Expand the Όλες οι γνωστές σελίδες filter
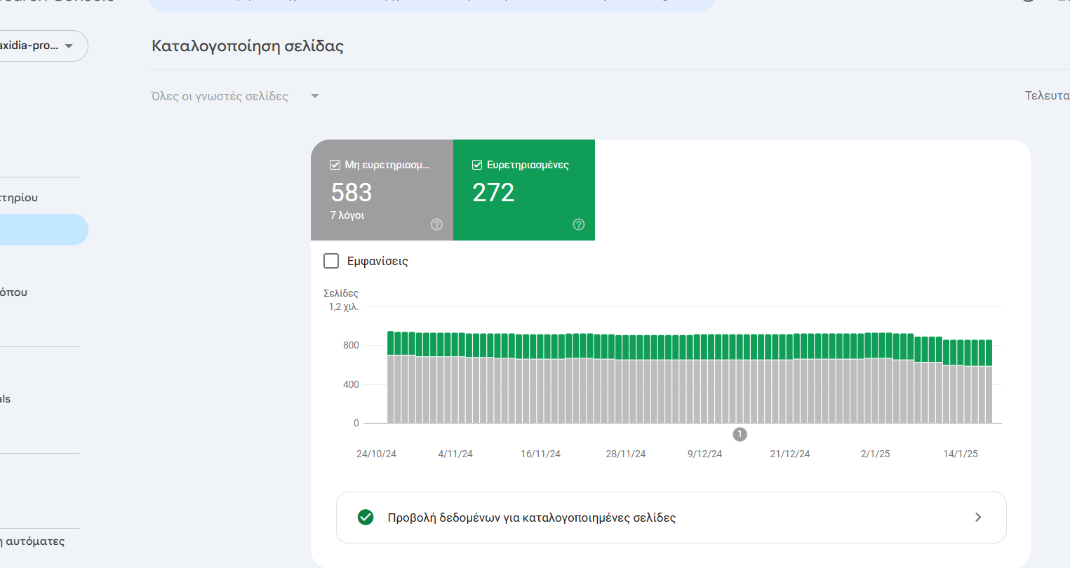 tap(220, 96)
